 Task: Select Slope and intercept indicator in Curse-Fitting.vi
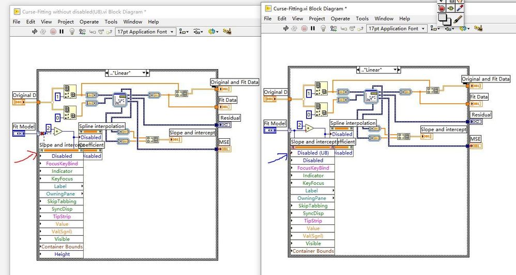(427, 136)
